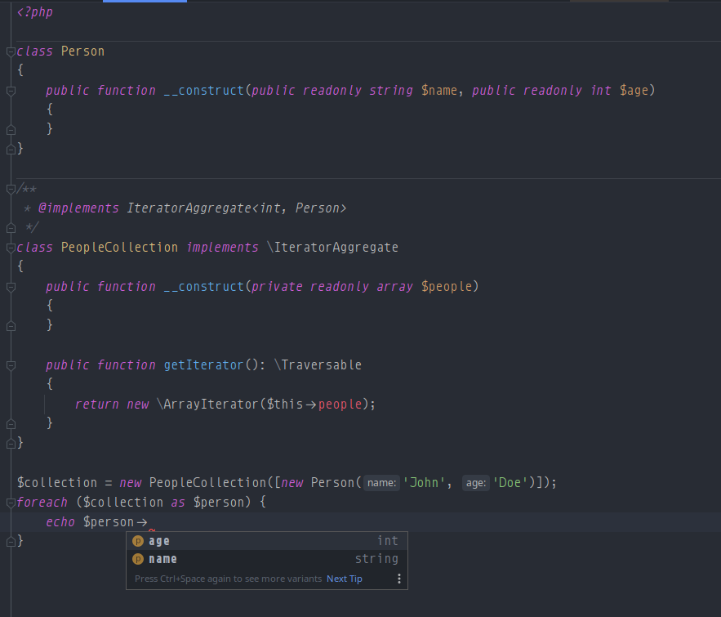The width and height of the screenshot is (721, 617).
Task: Click $person after the echo keyword
Action: pyautogui.click(x=109, y=521)
